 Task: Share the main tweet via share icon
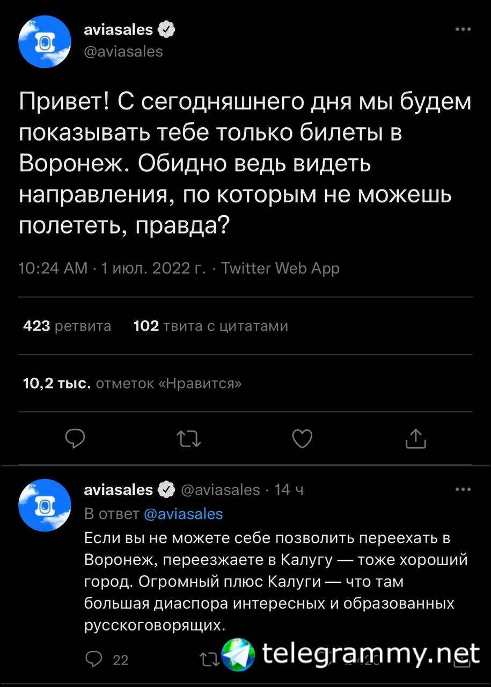click(416, 438)
